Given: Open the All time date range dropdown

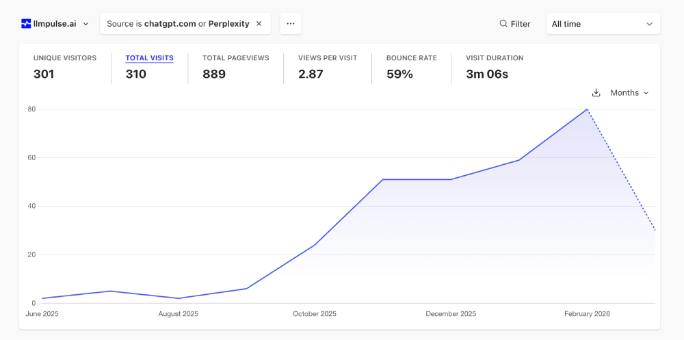Looking at the screenshot, I should pos(603,24).
